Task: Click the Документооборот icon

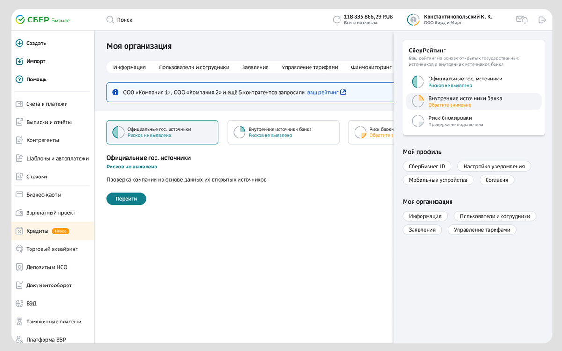Action: (19, 285)
